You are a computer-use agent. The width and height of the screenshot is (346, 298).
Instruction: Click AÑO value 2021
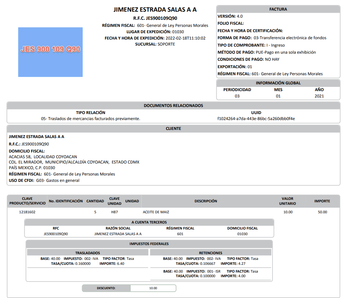pyautogui.click(x=319, y=96)
